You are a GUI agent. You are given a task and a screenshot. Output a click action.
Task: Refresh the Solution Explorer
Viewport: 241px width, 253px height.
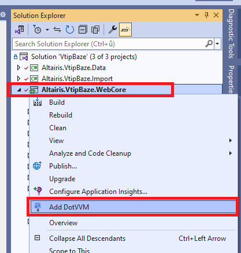click(70, 30)
